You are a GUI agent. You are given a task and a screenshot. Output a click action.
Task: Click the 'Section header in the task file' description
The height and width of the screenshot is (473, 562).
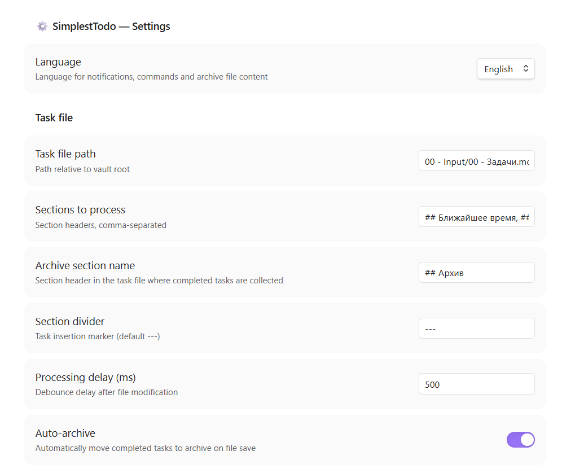(x=159, y=281)
